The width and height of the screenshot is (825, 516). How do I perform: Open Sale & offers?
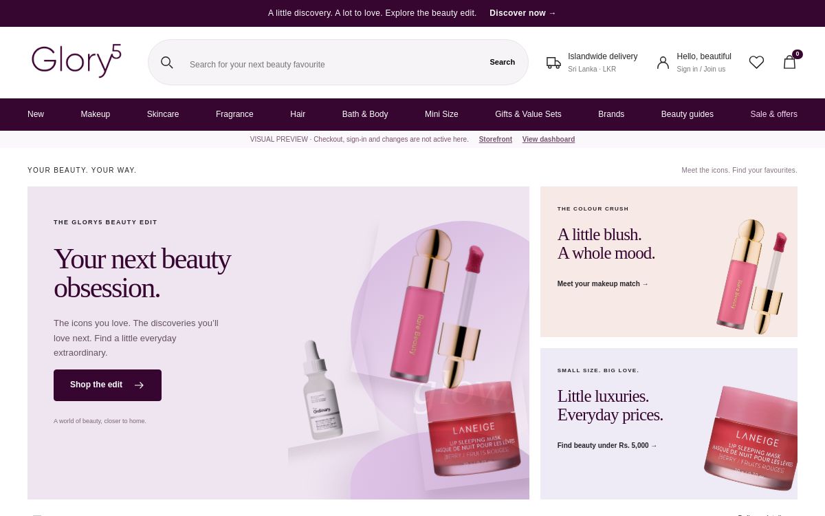[774, 114]
